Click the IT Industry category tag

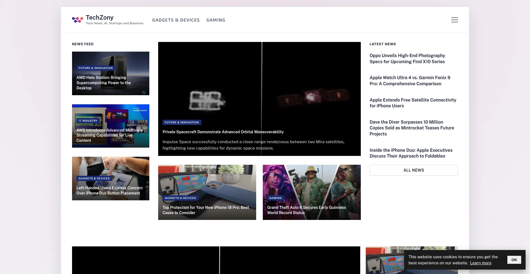[x=88, y=121]
